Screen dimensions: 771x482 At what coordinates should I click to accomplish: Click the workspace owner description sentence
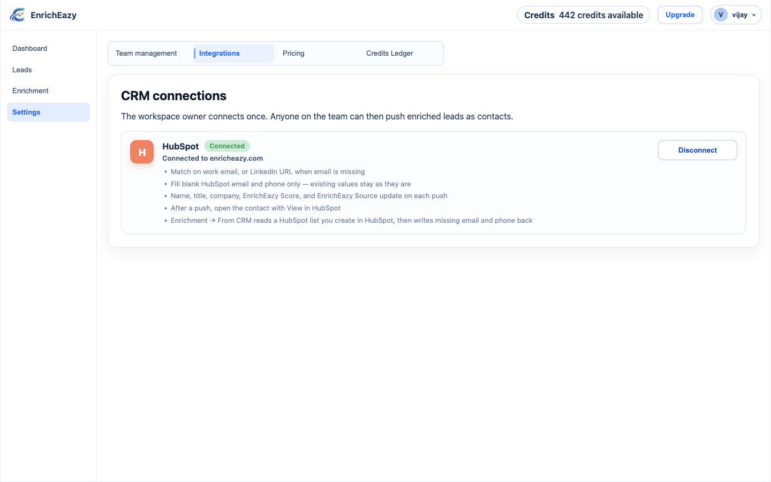(x=317, y=117)
